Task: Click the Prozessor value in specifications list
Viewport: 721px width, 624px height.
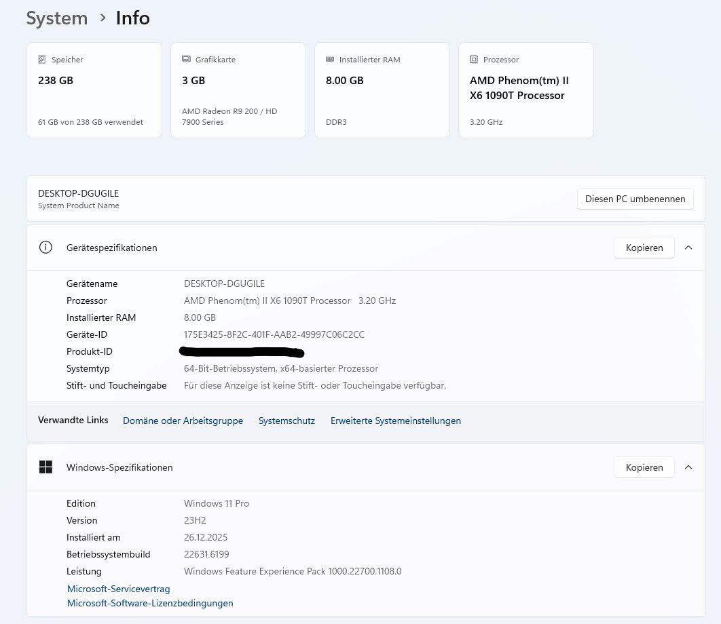Action: (290, 300)
